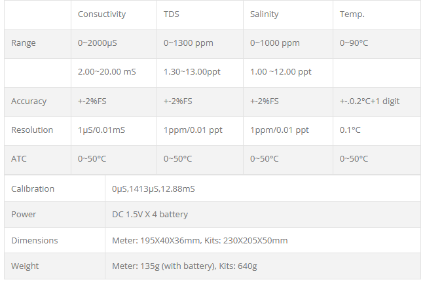The width and height of the screenshot is (425, 284).
Task: Select the 1.30~13.00ppt cell
Action: (192, 72)
